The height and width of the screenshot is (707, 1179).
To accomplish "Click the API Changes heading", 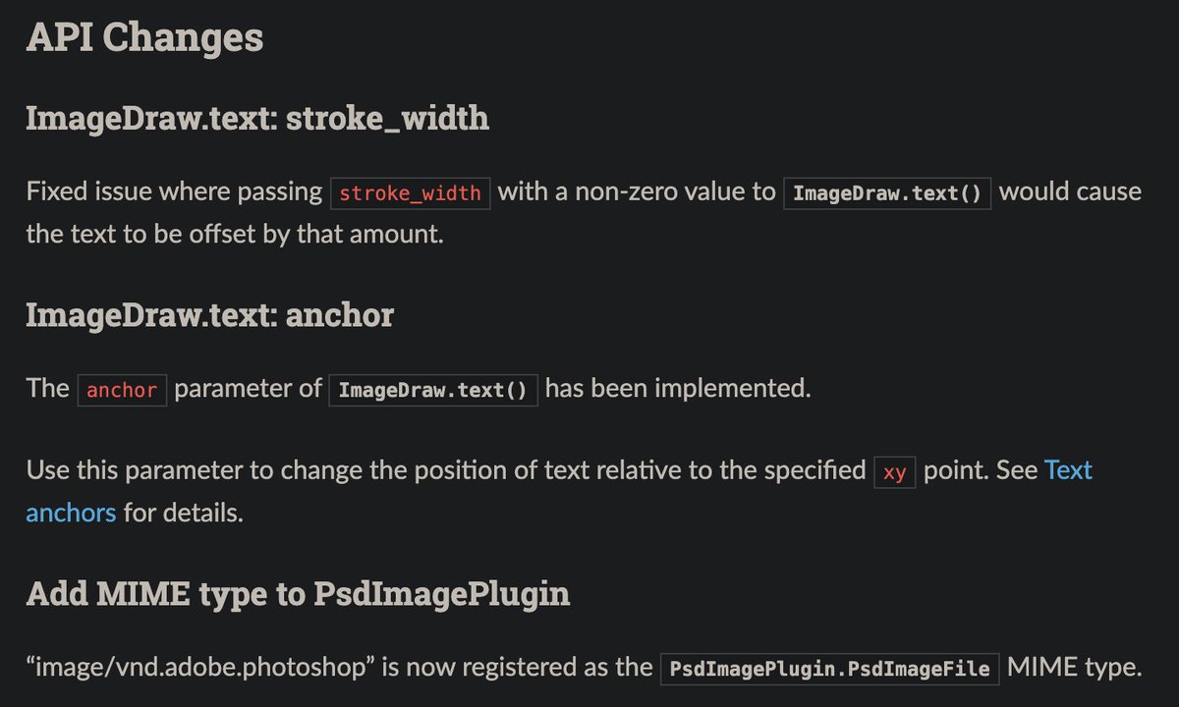I will (x=144, y=38).
